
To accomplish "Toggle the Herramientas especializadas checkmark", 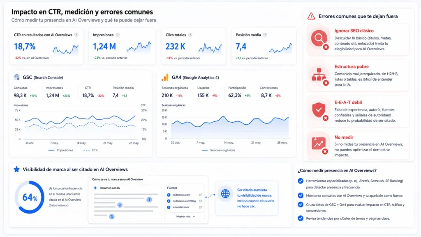I will tap(301, 181).
